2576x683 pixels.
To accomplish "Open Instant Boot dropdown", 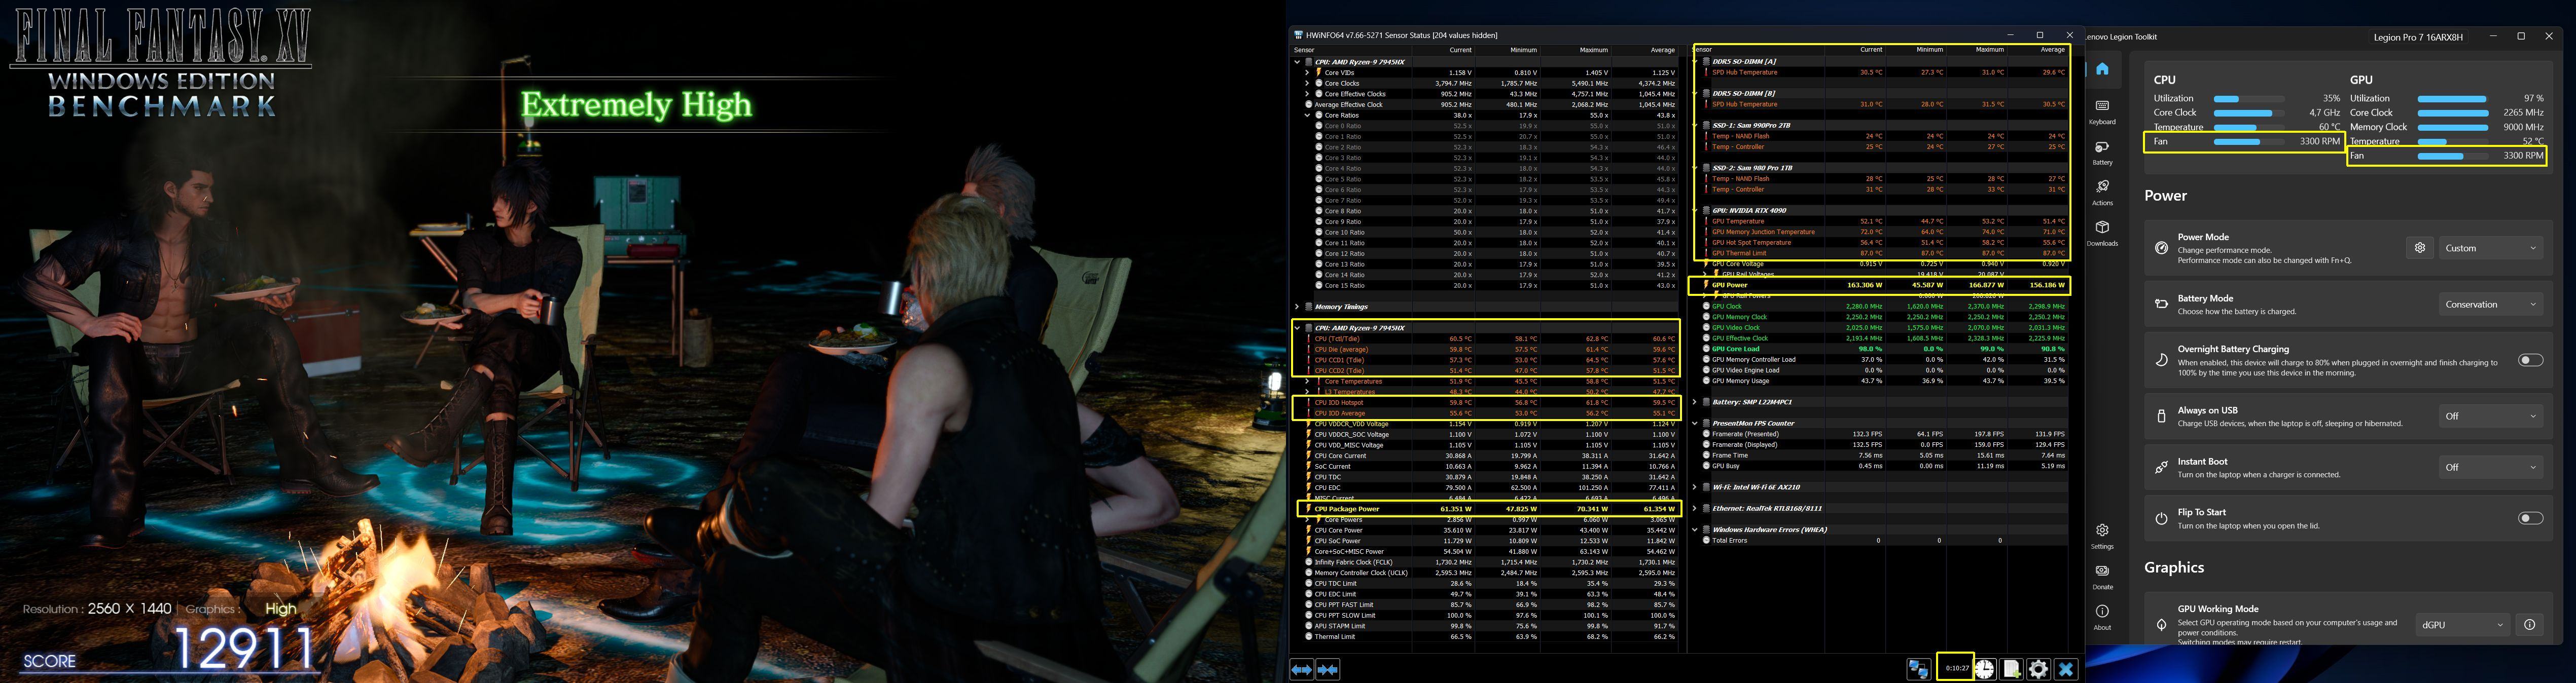I will [2490, 467].
